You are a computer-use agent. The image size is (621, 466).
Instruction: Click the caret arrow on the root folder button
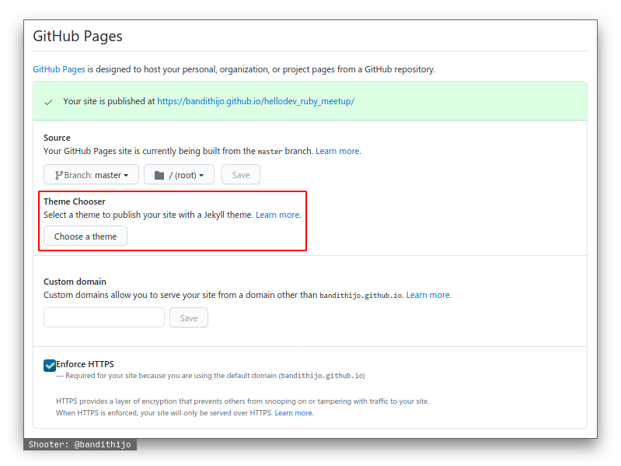click(x=201, y=176)
